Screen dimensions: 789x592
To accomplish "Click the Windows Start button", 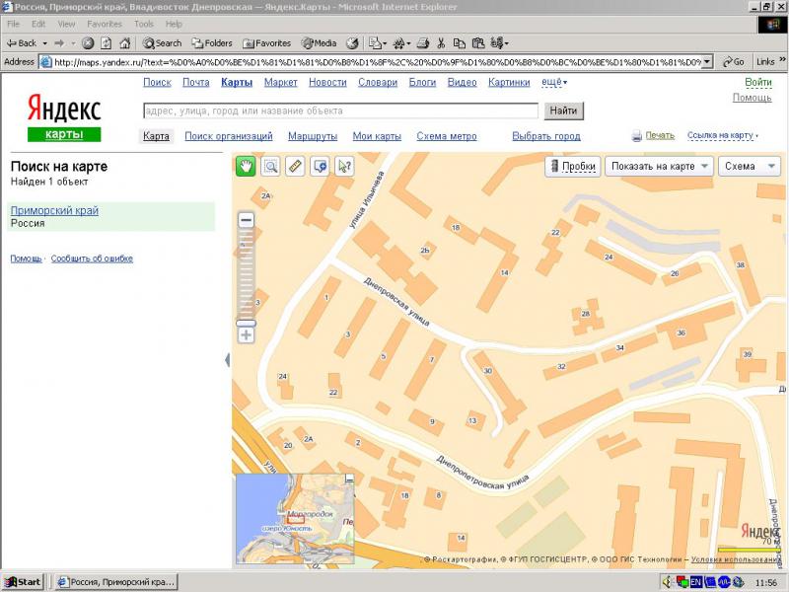I will pos(23,582).
